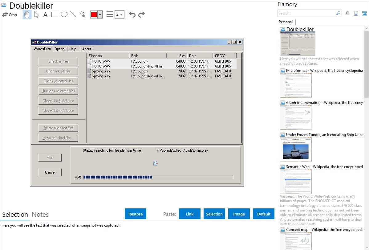Sort by the Path column header
369x250 pixels.
[x=148, y=55]
